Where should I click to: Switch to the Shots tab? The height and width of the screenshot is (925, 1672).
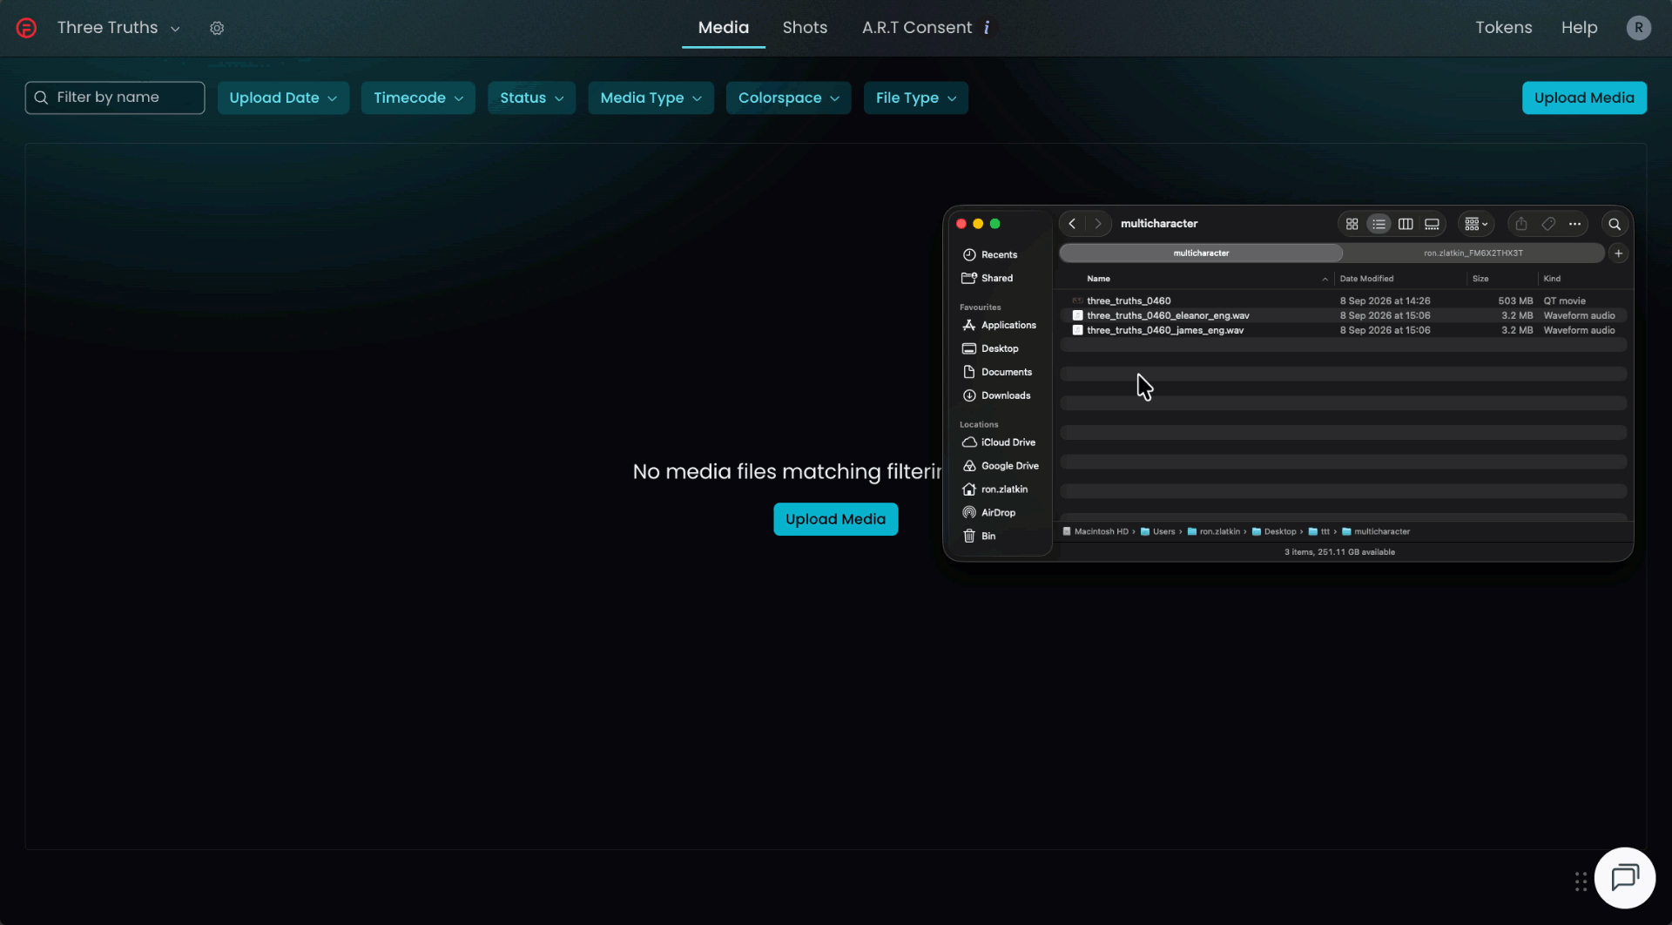tap(805, 28)
